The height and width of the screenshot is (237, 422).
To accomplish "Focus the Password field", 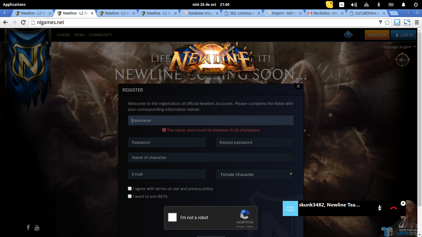I will click(x=167, y=142).
